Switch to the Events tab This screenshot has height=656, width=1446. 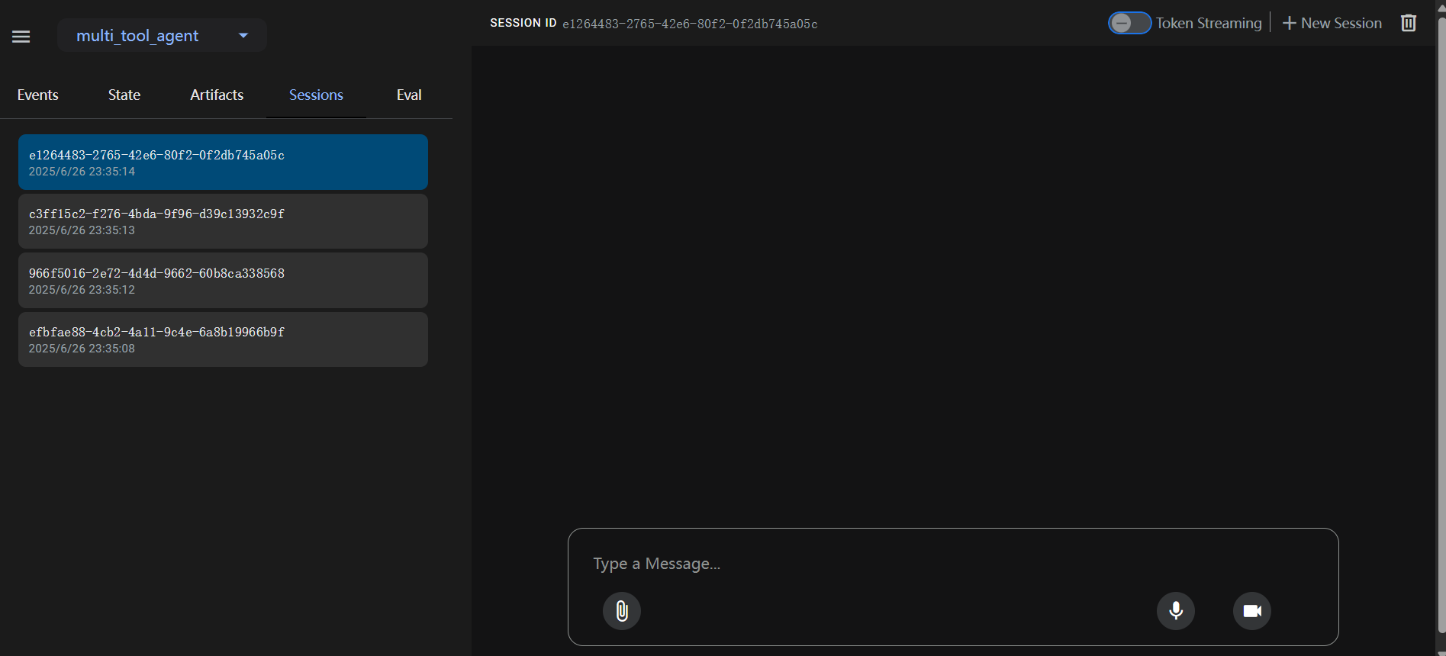pos(38,95)
